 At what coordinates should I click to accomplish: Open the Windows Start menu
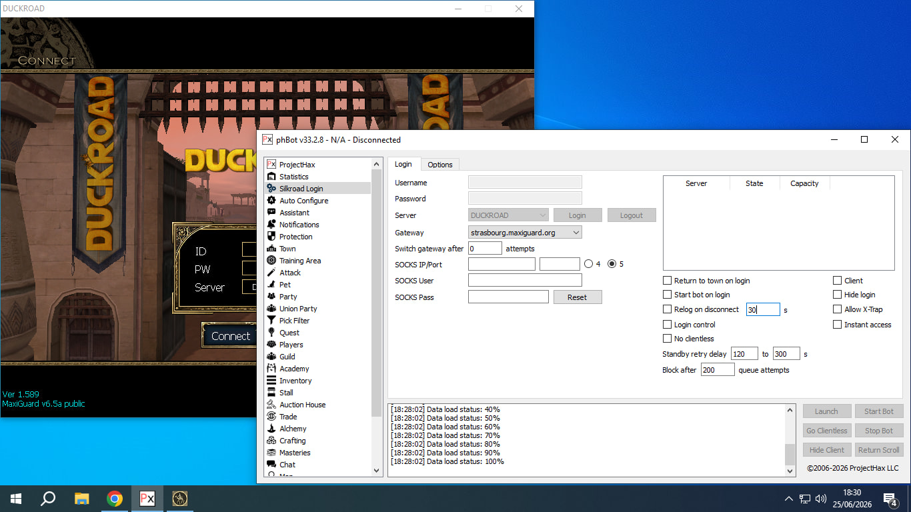[x=16, y=499]
